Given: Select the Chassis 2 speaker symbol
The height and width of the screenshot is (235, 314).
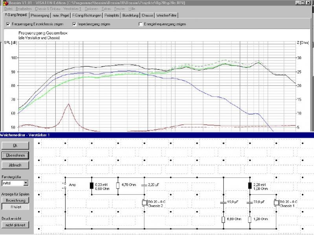Looking at the screenshot, I should click(144, 203).
